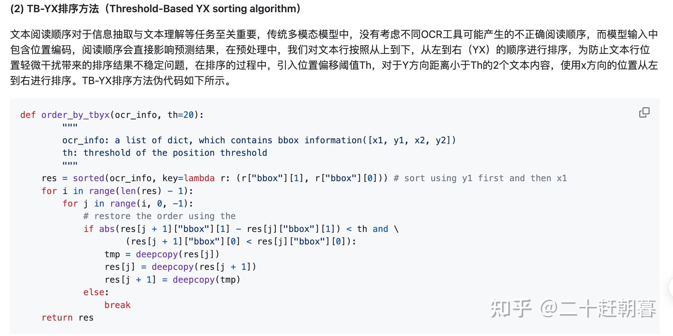Click the 'for j in range' loop line
This screenshot has width=673, height=336.
(128, 204)
